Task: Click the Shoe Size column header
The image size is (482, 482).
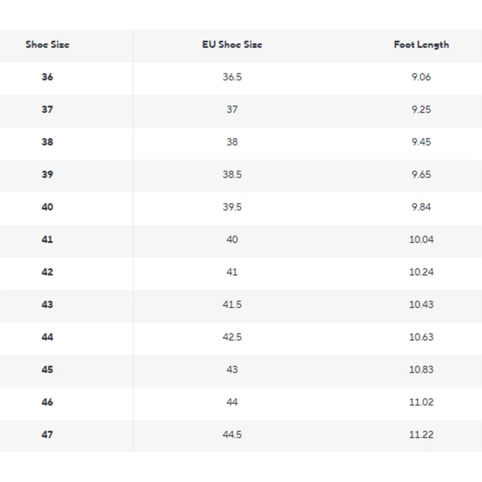Action: [47, 45]
